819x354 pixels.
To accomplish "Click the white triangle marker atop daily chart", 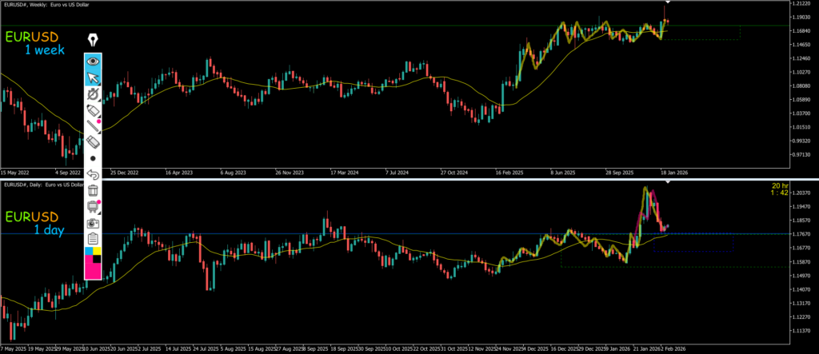I will click(x=668, y=184).
